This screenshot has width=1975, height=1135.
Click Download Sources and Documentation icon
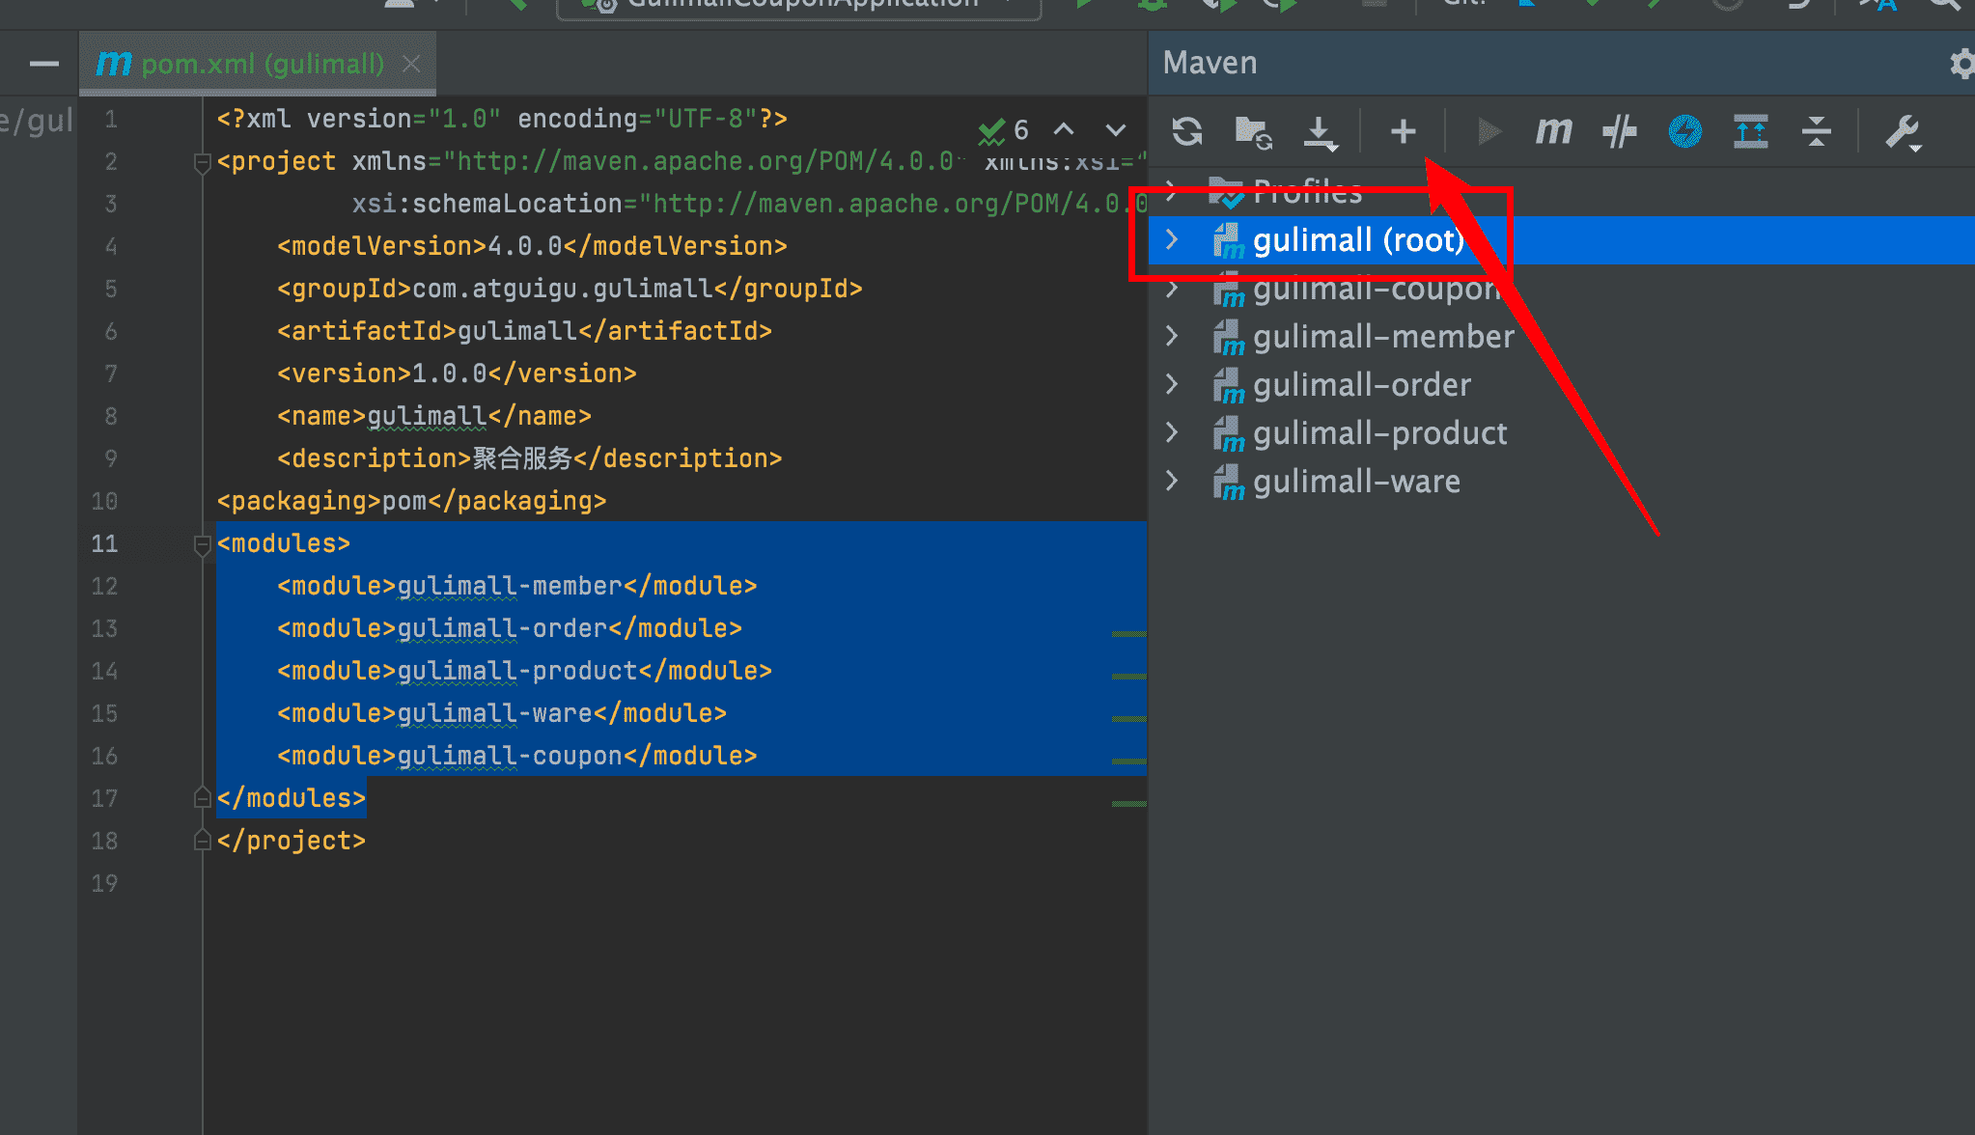(1320, 131)
